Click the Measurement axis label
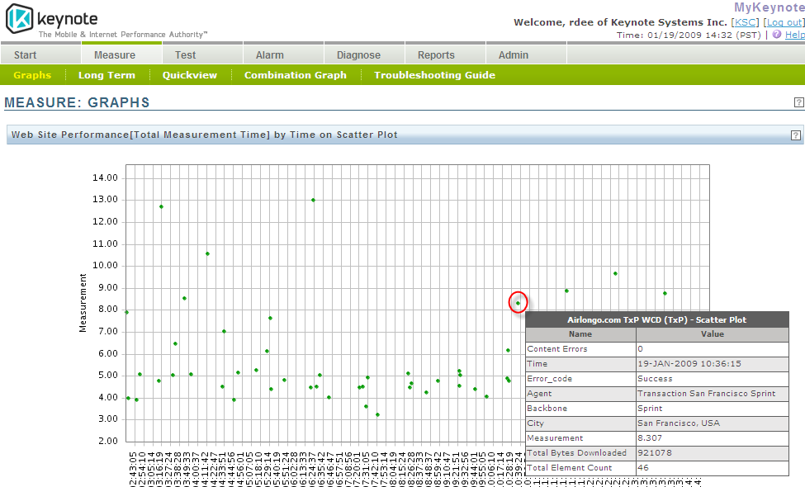The height and width of the screenshot is (487, 805). pos(83,303)
